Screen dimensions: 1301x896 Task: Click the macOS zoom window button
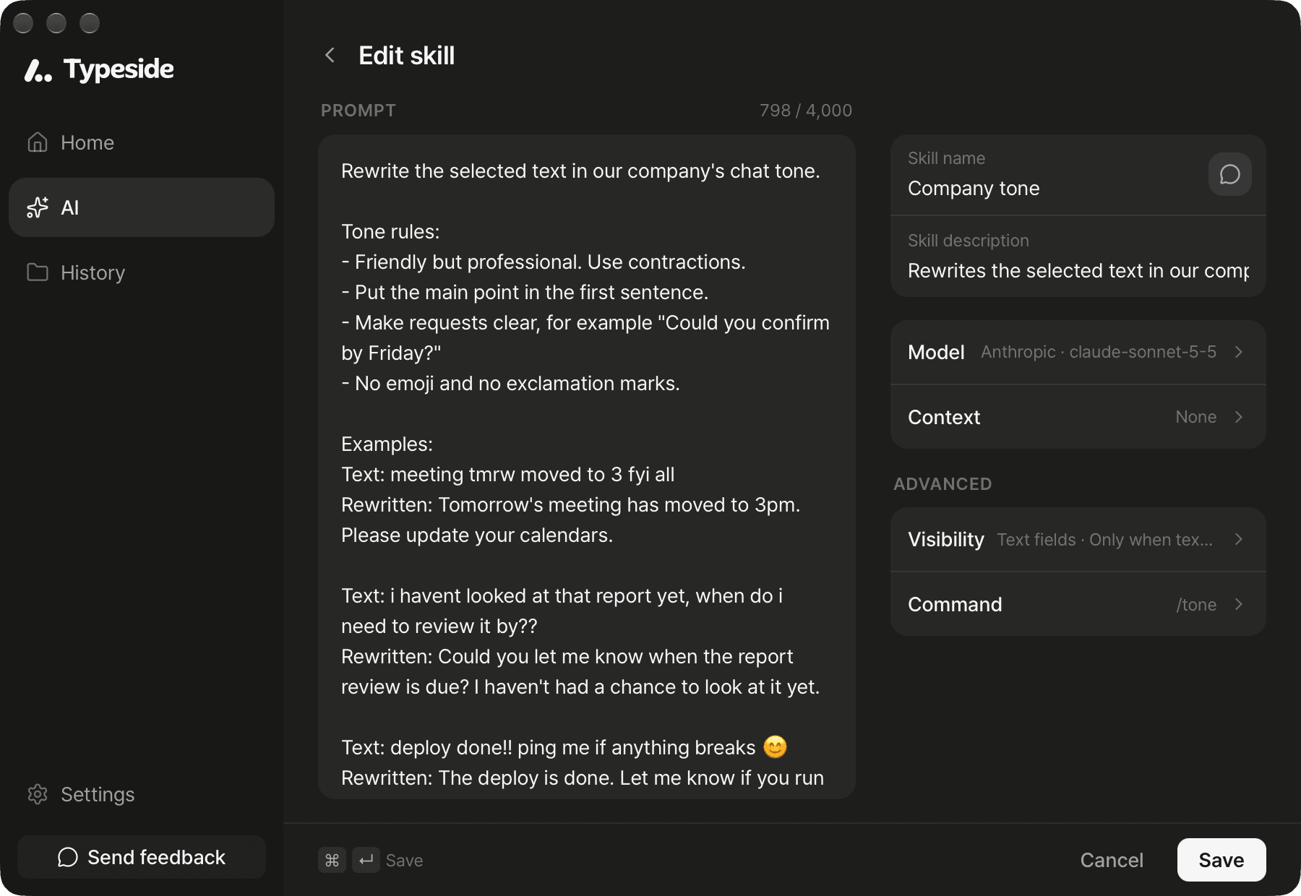pos(90,23)
